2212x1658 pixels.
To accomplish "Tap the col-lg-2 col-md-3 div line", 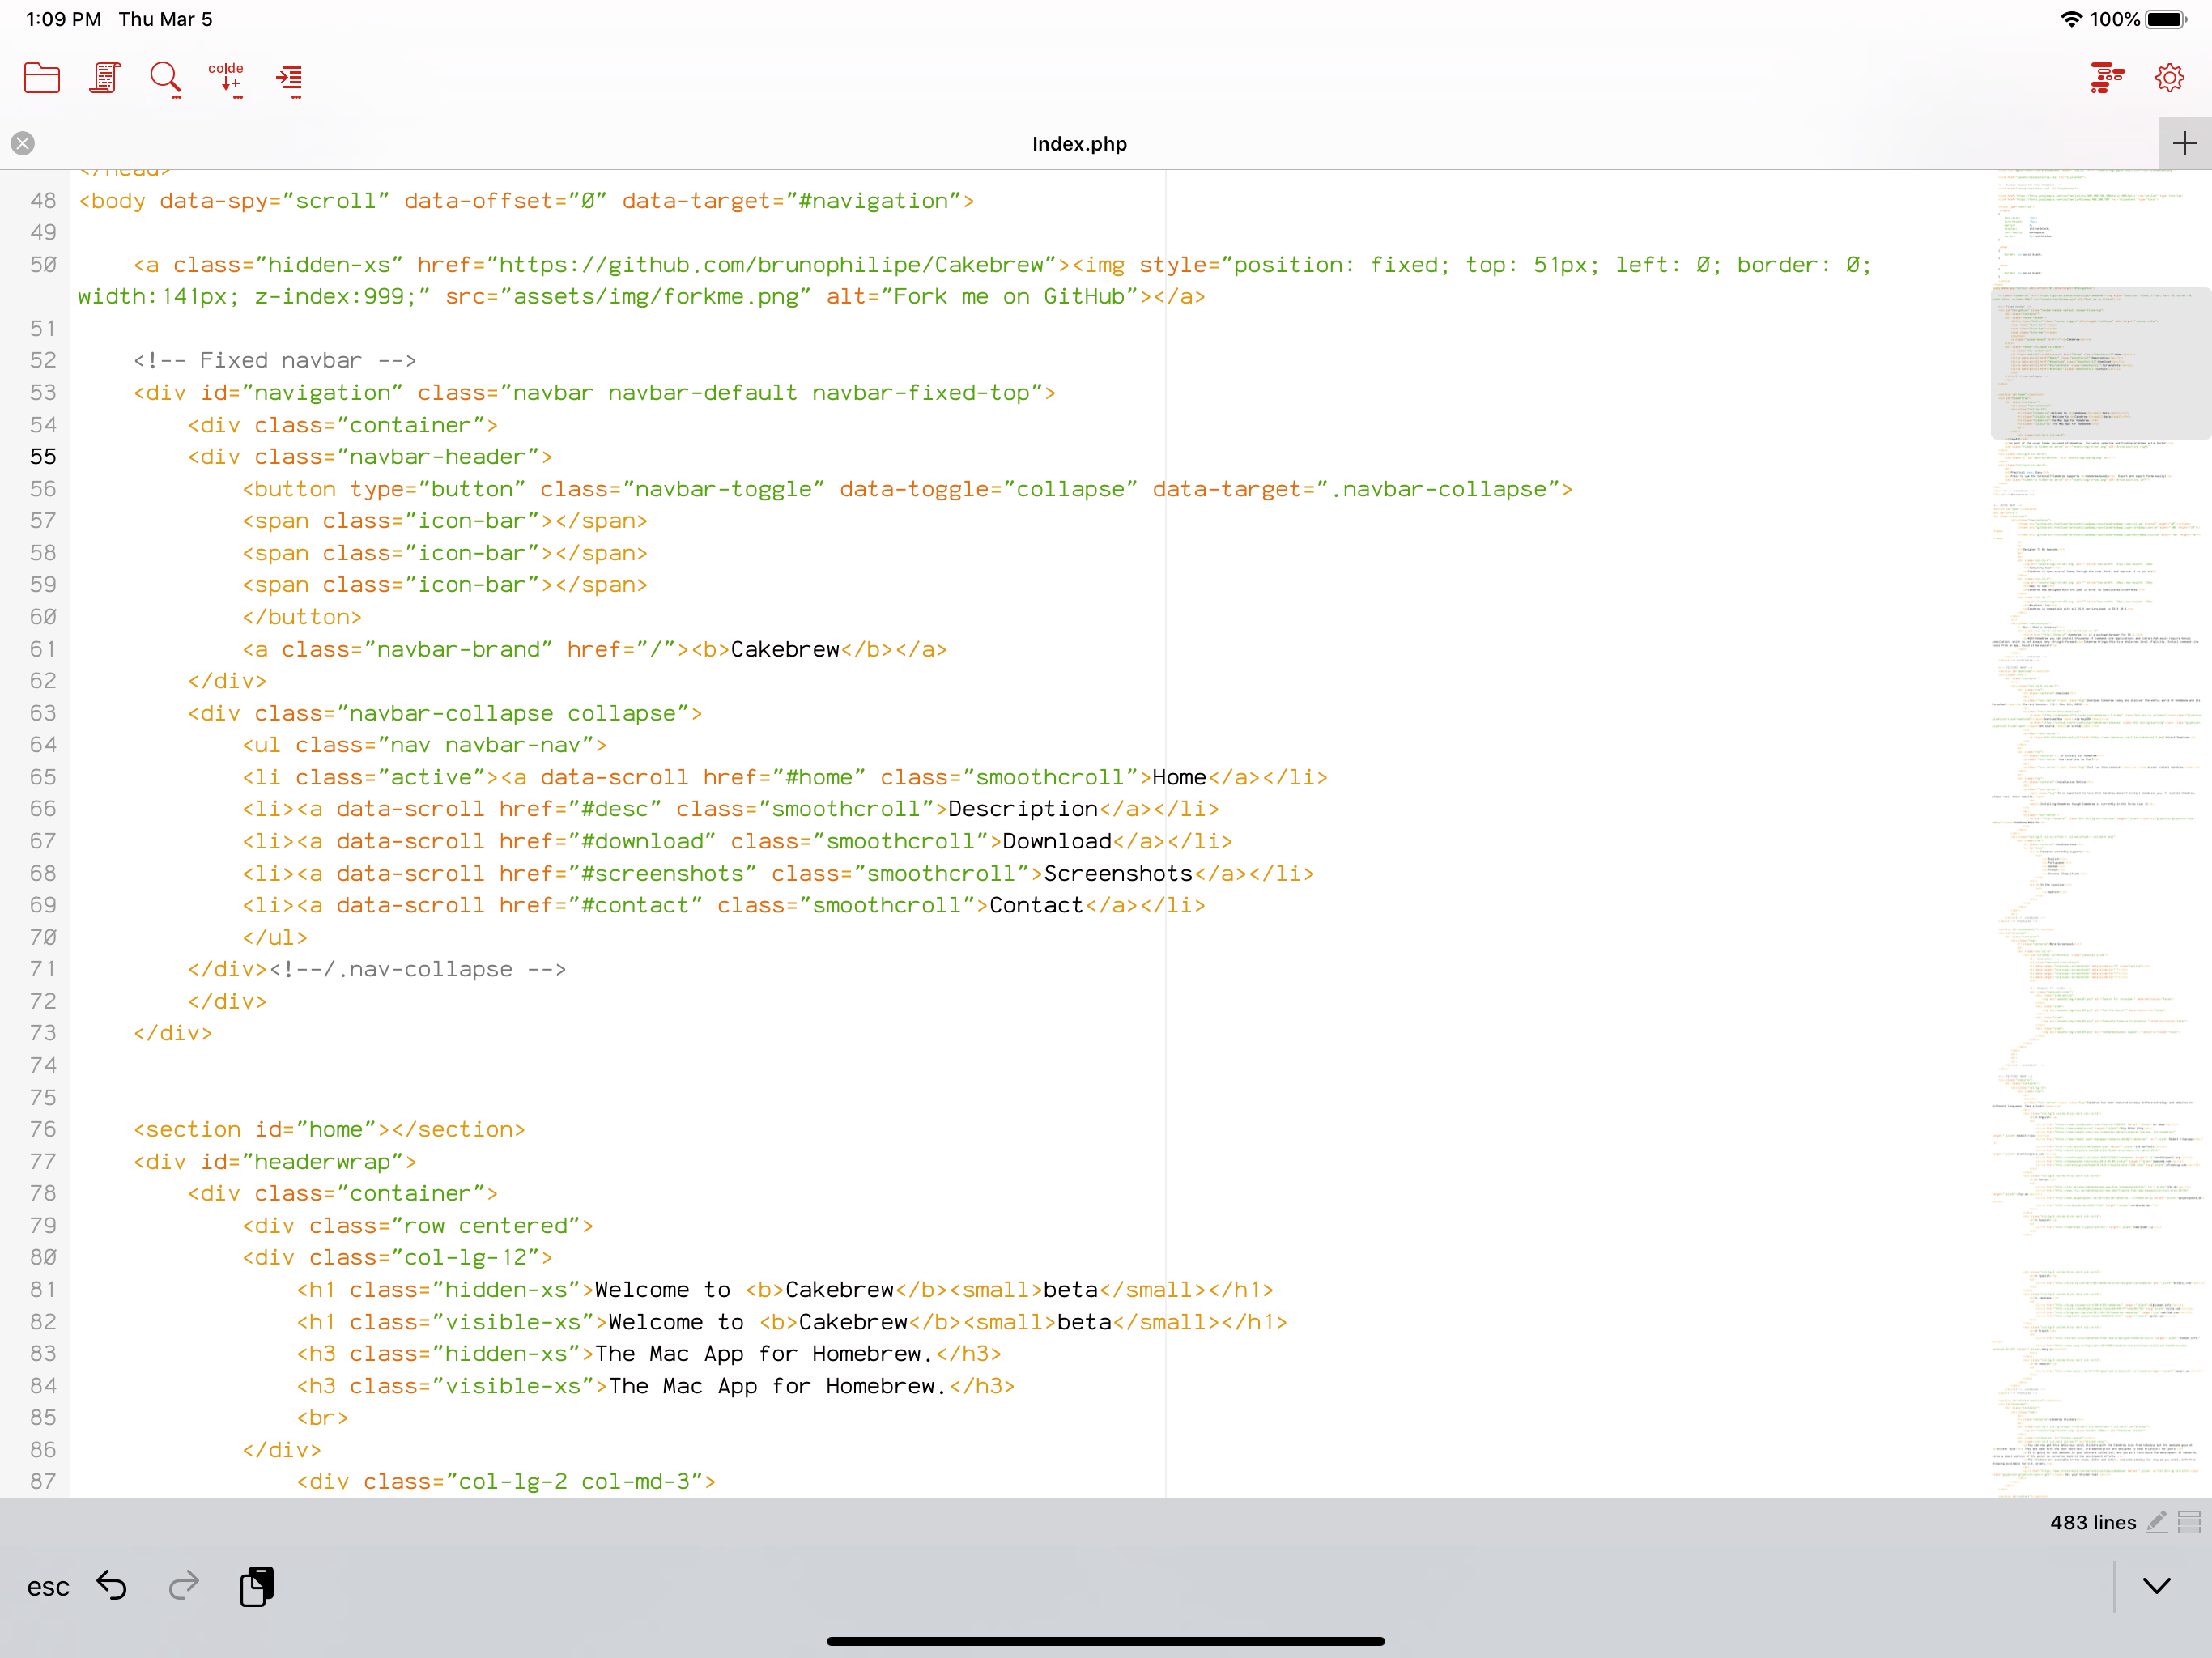I will 506,1482.
